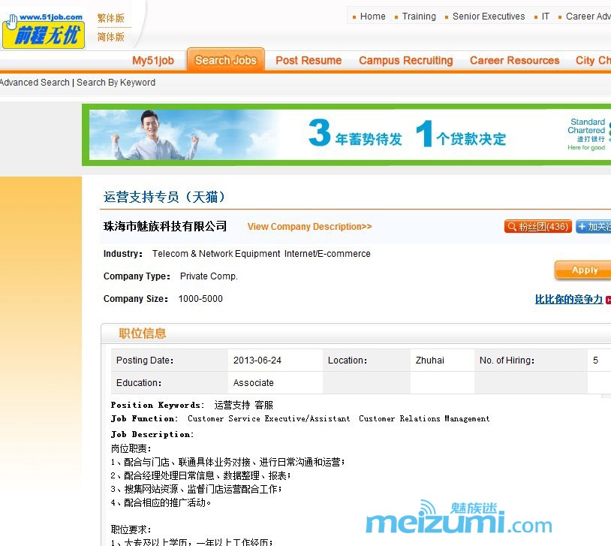Apply for this job

click(x=583, y=270)
